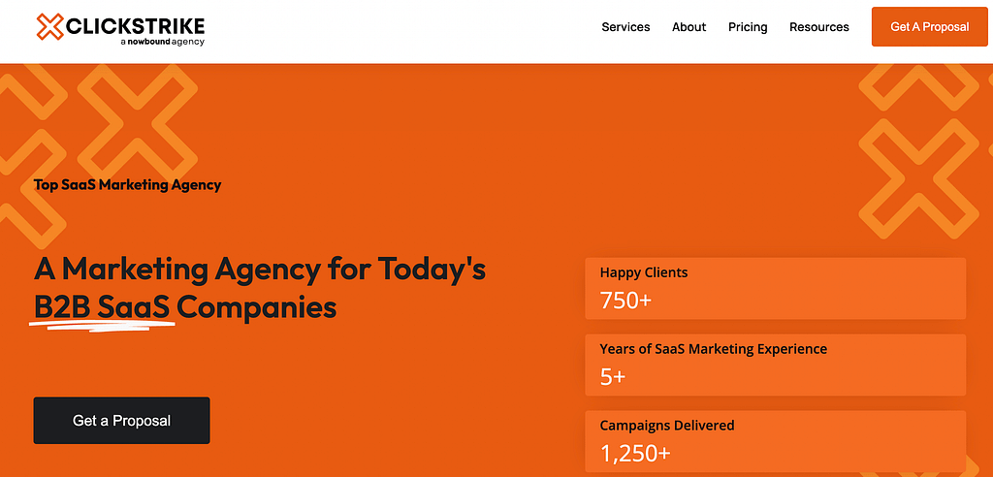The height and width of the screenshot is (477, 993).
Task: Select the Campaigns Delivered stat card
Action: point(775,441)
